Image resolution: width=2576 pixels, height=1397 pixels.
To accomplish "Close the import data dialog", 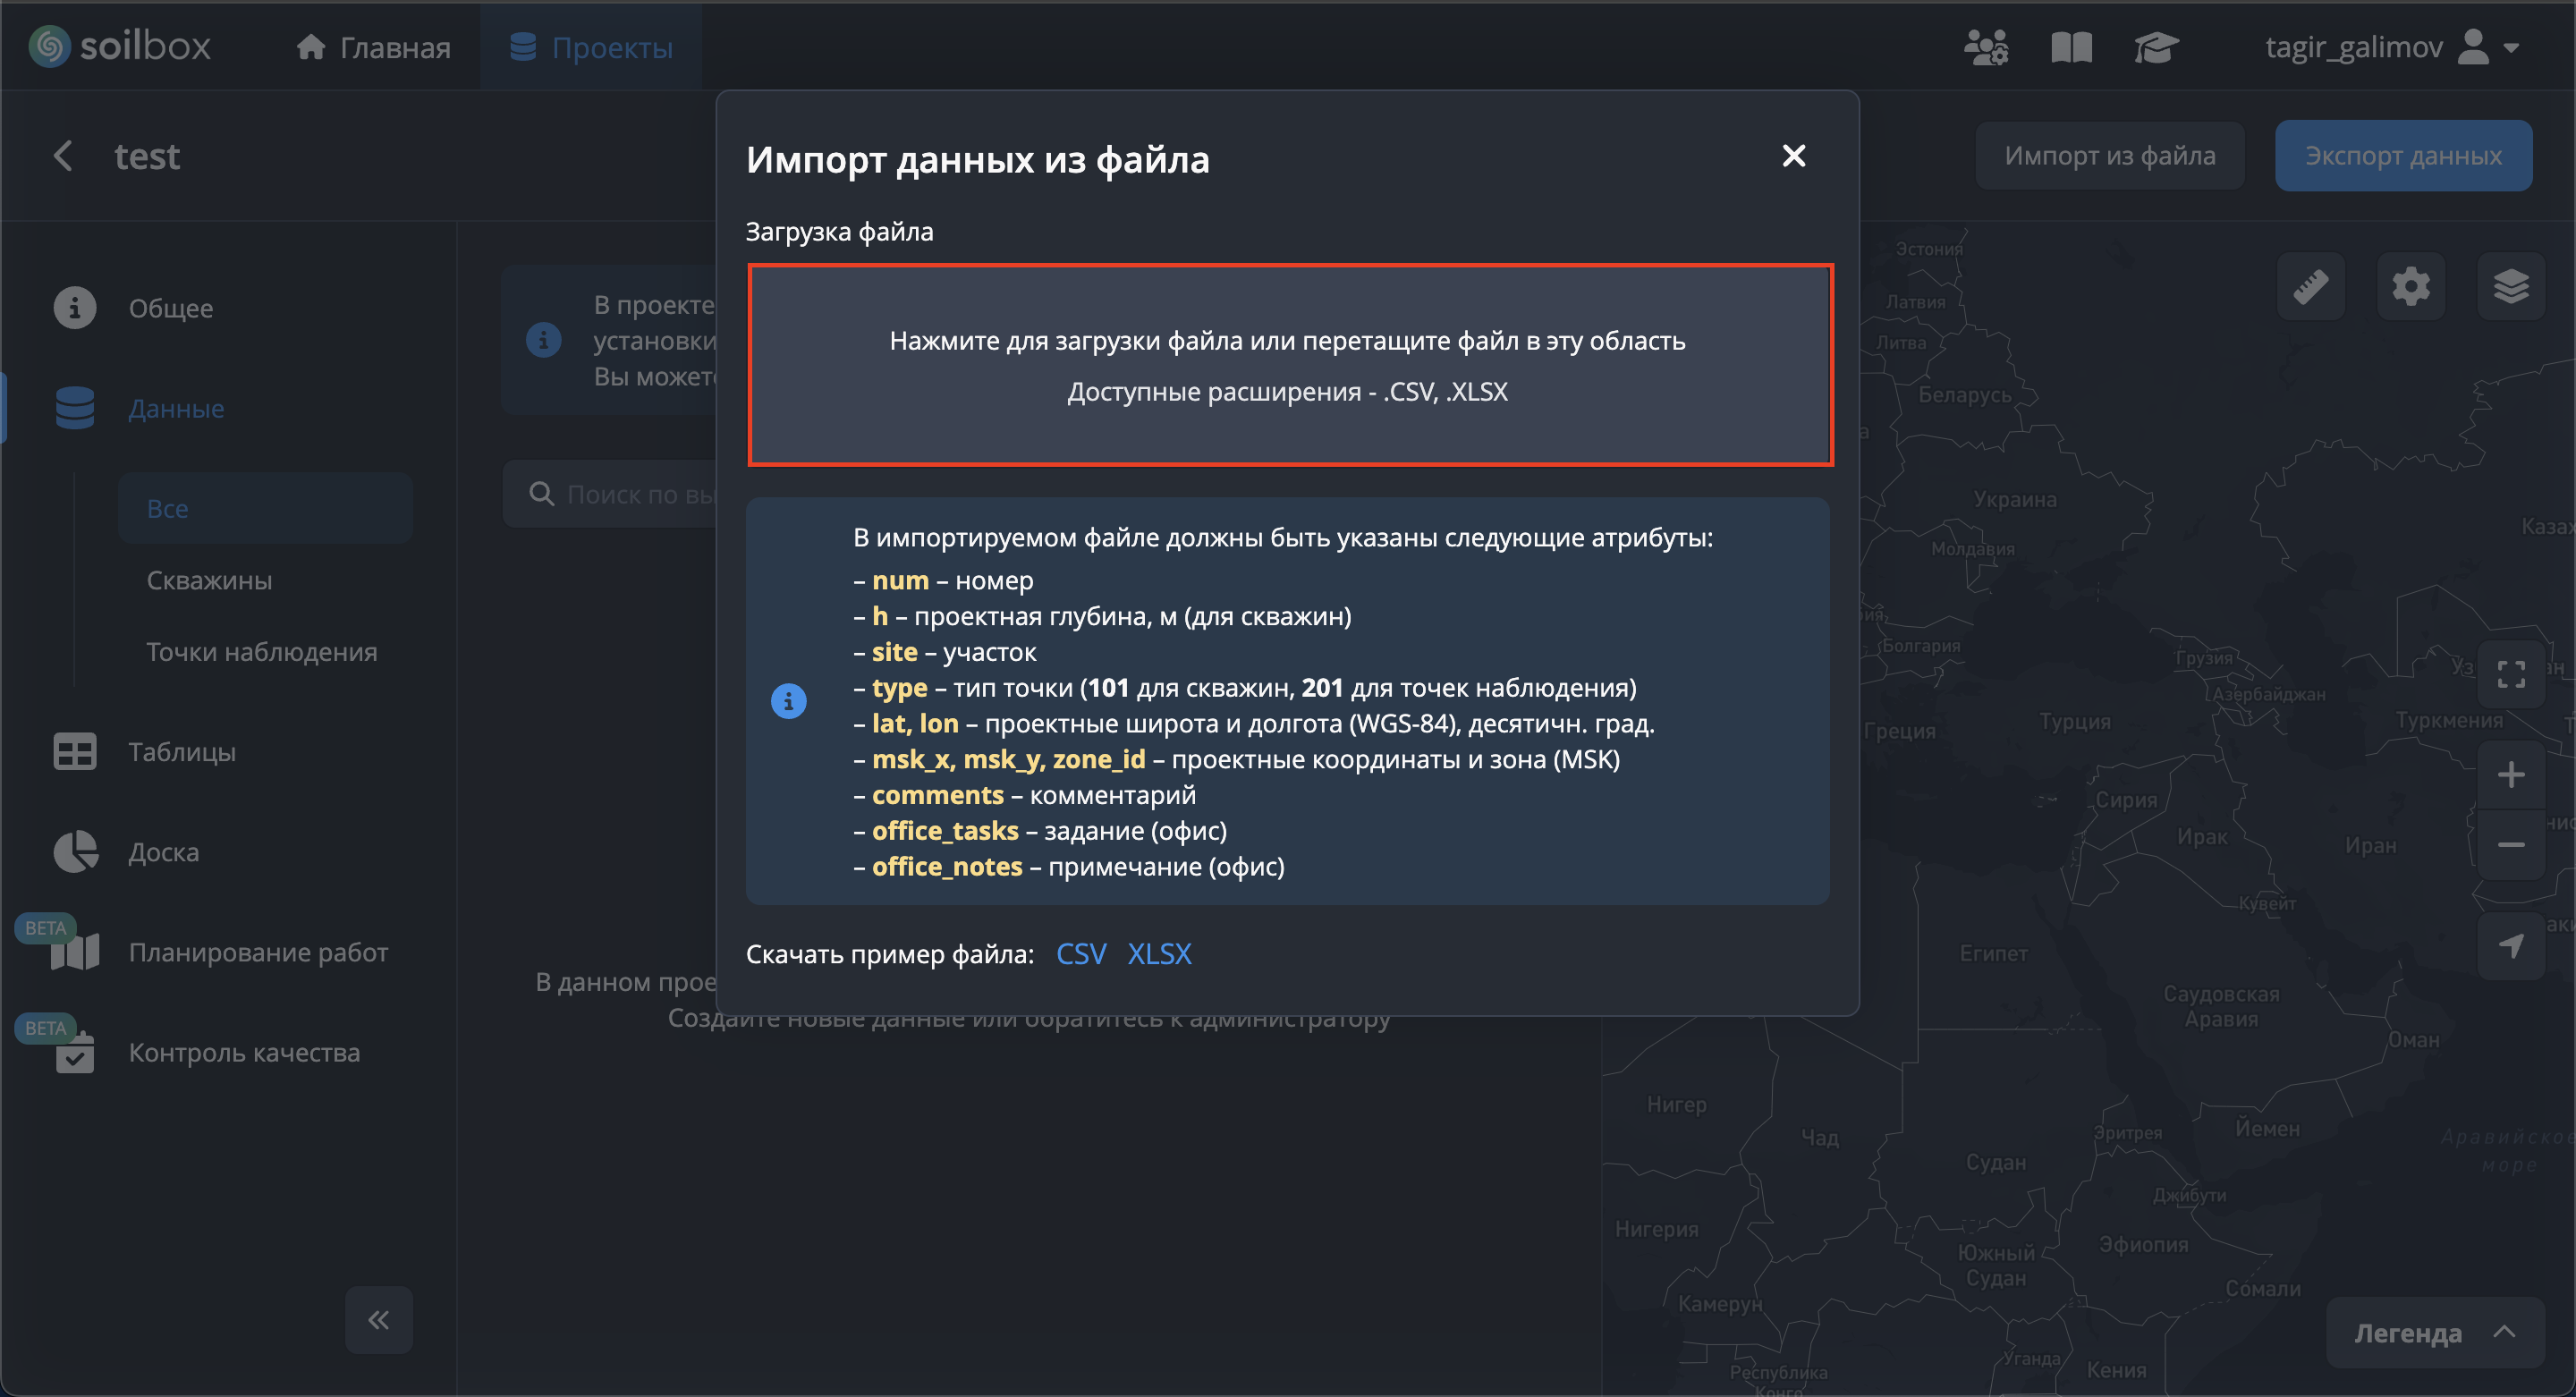I will [1793, 156].
